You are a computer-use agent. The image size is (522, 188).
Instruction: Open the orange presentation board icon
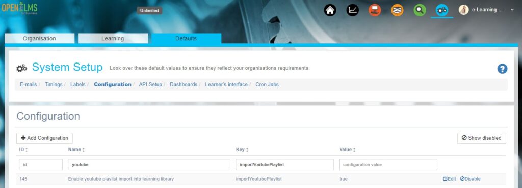click(375, 10)
